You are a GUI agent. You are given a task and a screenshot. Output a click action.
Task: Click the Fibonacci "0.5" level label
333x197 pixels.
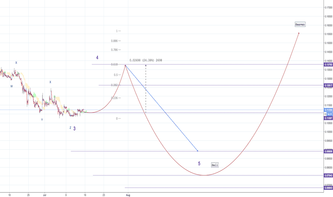pyautogui.click(x=116, y=75)
